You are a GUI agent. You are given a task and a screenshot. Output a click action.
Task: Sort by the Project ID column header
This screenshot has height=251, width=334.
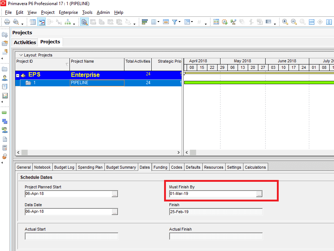coord(43,64)
